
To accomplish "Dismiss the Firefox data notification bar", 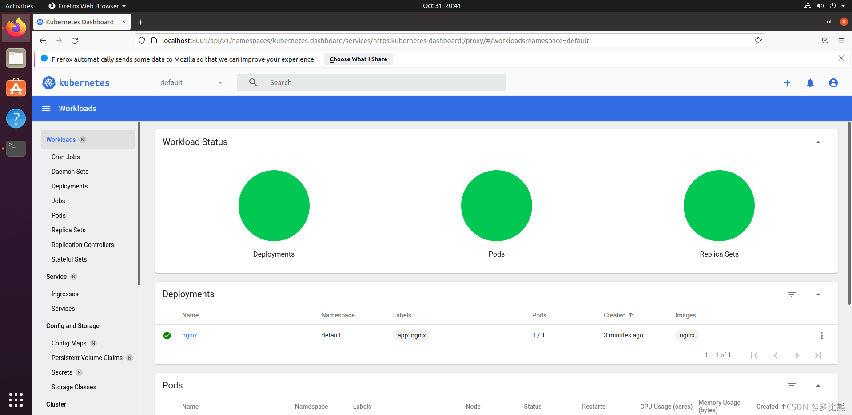I will 841,58.
